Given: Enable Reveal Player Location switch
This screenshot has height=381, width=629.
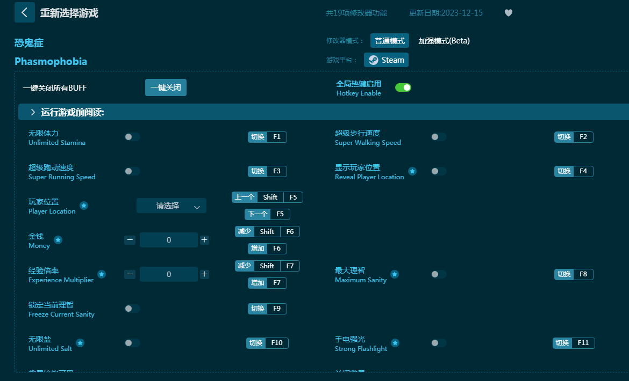Looking at the screenshot, I should pyautogui.click(x=439, y=171).
